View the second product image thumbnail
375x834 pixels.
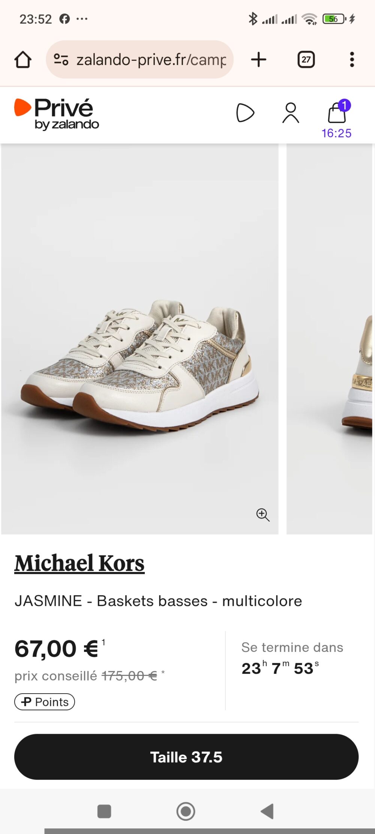coord(330,339)
